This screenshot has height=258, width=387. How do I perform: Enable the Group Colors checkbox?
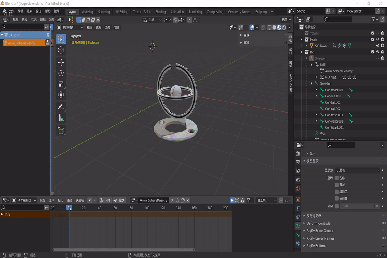(336, 192)
